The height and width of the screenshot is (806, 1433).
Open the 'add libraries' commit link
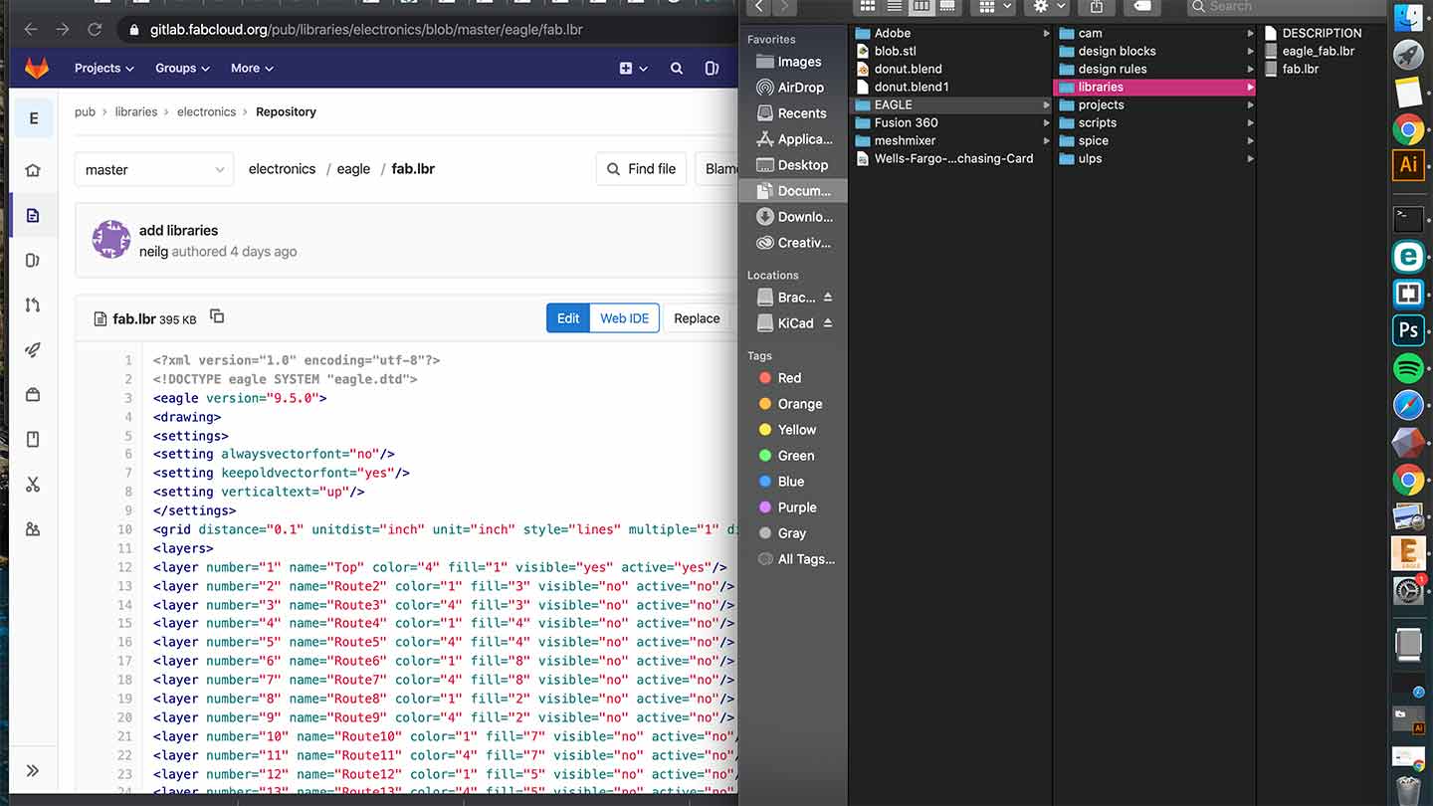[x=178, y=230]
